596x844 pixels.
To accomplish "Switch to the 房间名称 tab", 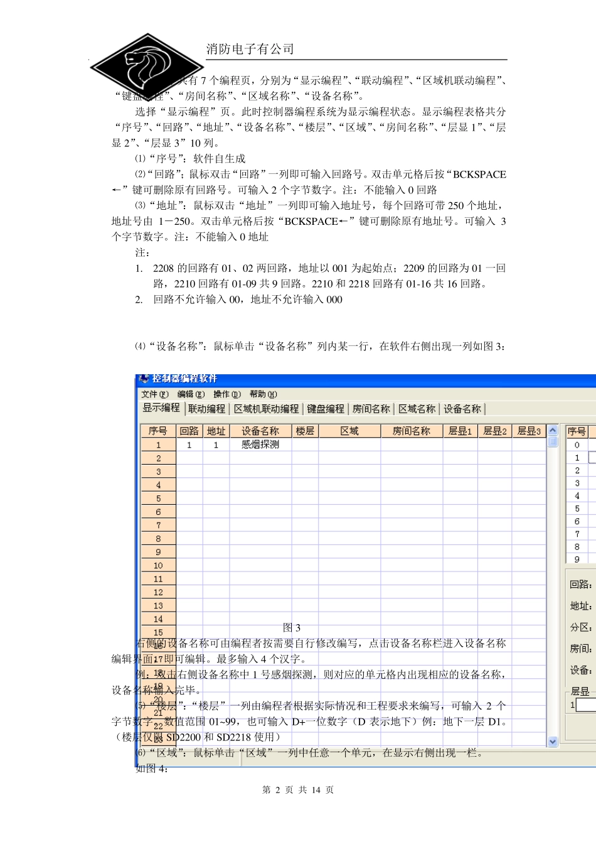I will click(371, 409).
